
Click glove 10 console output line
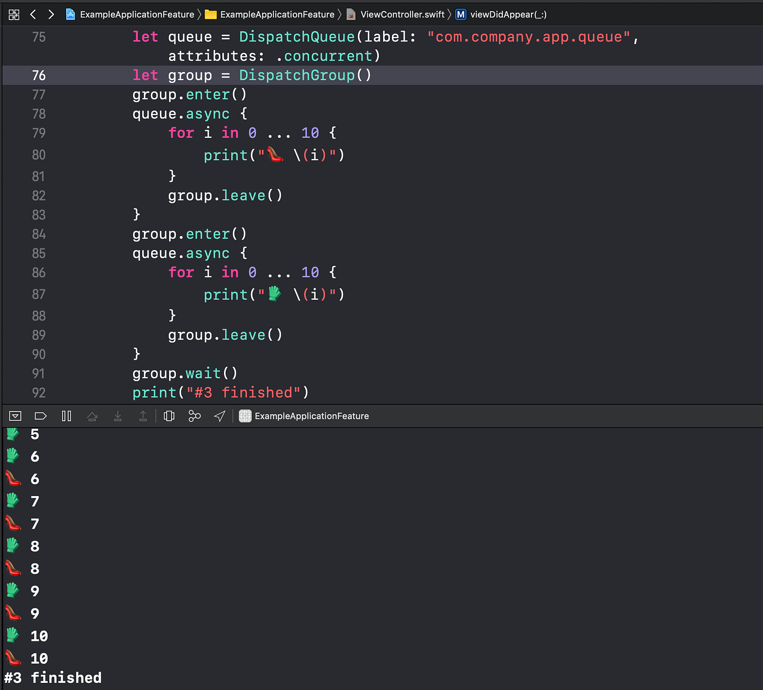(x=27, y=636)
